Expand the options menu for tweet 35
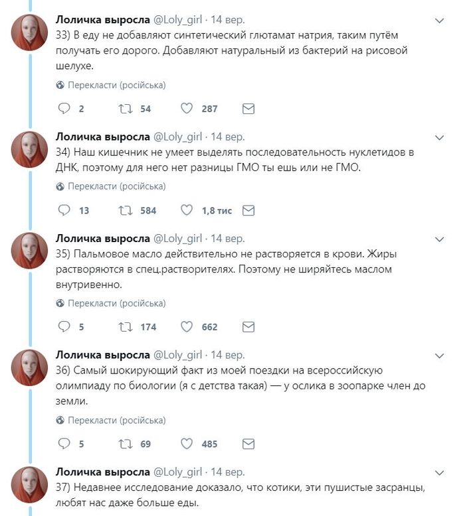Viewport: 465px width, 516px height. pos(438,239)
